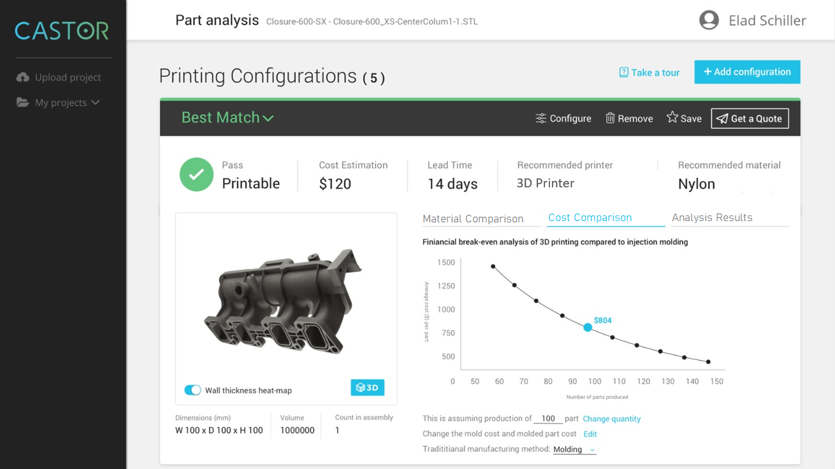This screenshot has width=835, height=469.
Task: Click the CASTOR logo
Action: 62,31
